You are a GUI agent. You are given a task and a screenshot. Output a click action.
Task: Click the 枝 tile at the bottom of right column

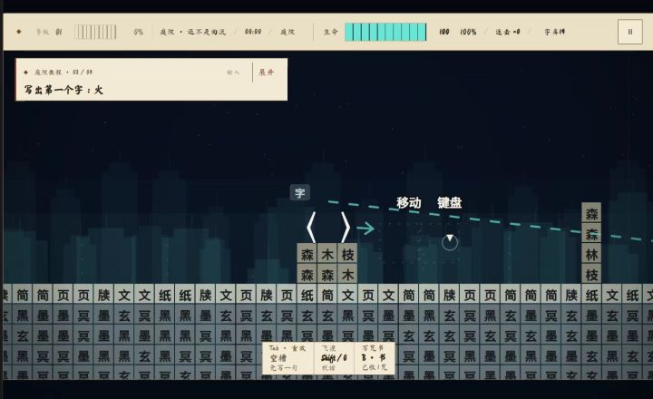click(591, 275)
